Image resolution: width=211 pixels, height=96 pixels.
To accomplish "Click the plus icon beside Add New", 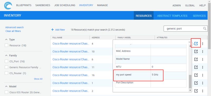I will pos(52,30).
